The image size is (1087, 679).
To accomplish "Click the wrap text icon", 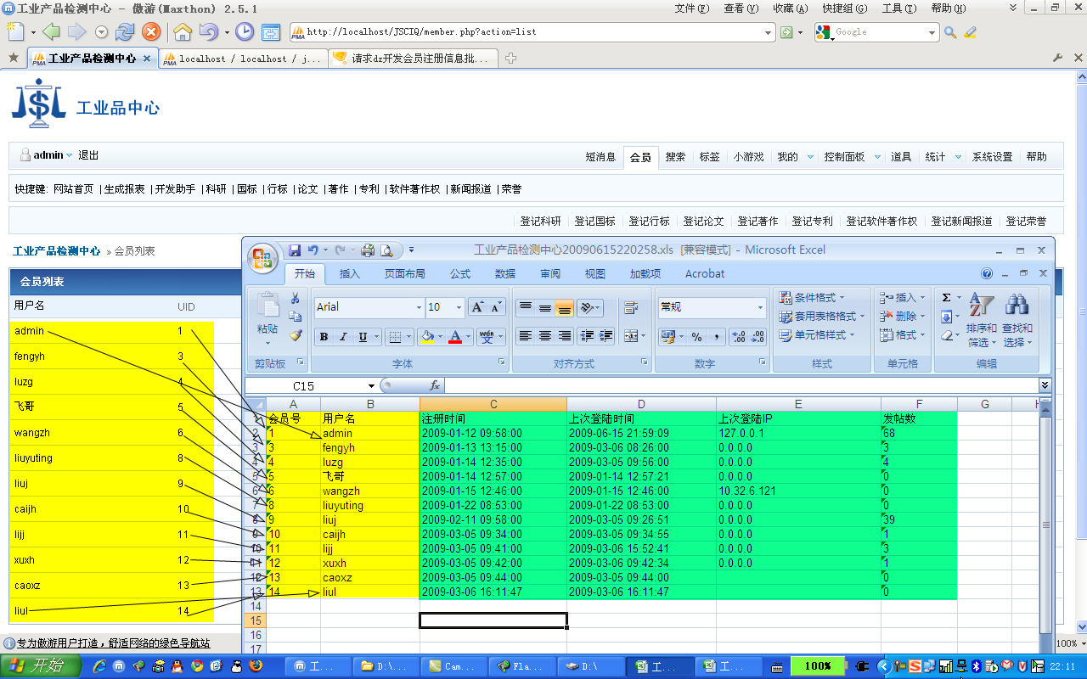I will [631, 307].
